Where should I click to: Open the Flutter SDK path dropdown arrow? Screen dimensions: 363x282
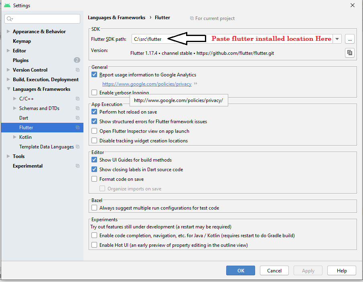(x=337, y=39)
